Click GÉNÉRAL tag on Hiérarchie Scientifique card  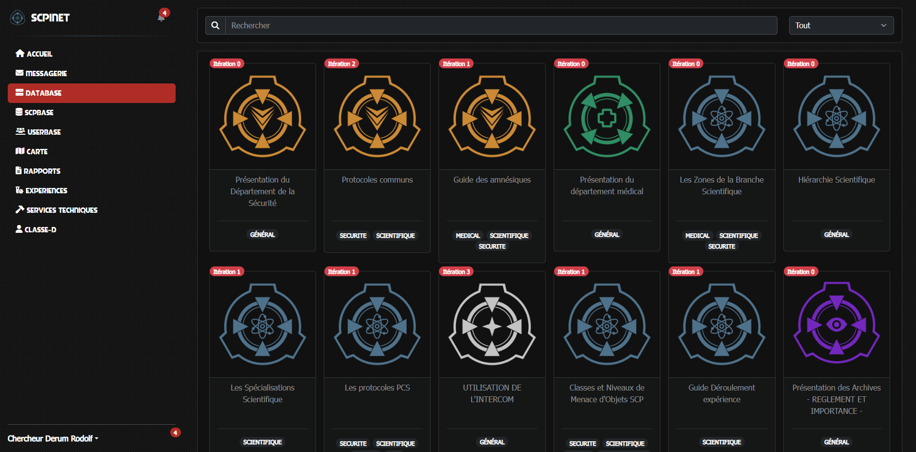836,235
